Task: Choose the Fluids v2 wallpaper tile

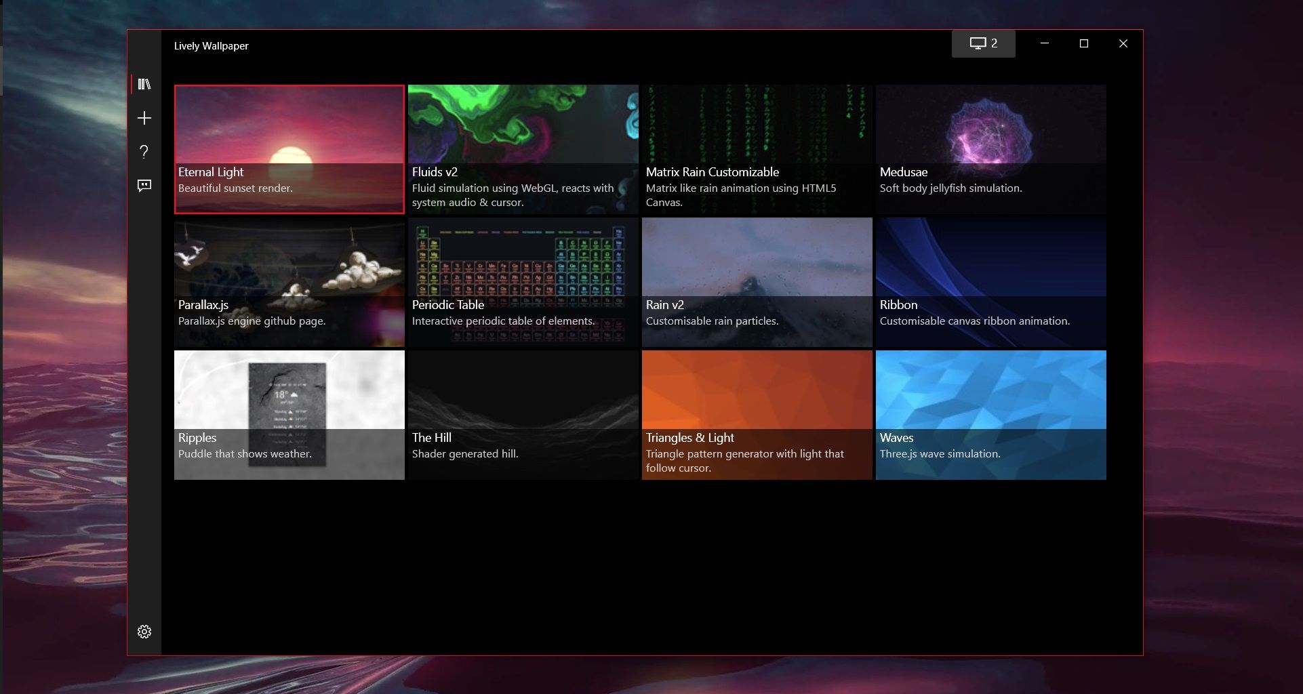Action: point(523,149)
